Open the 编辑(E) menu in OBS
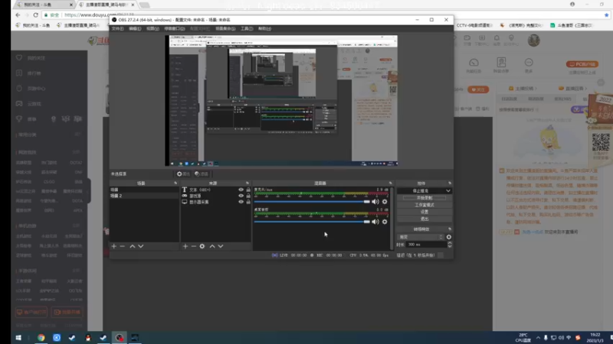 pos(135,28)
